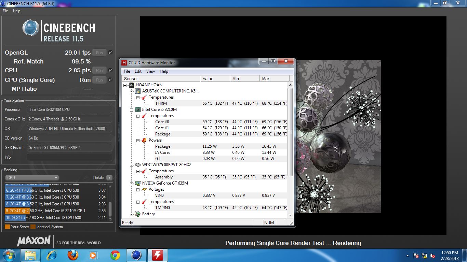Open the Help menu in Cinebench
The image size is (467, 262).
(17, 11)
